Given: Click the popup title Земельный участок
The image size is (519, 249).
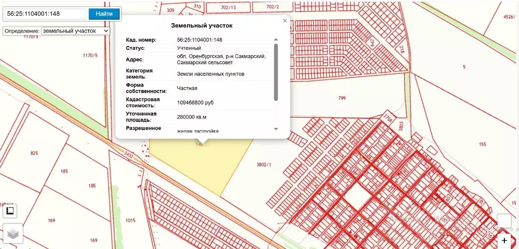Looking at the screenshot, I should [202, 25].
